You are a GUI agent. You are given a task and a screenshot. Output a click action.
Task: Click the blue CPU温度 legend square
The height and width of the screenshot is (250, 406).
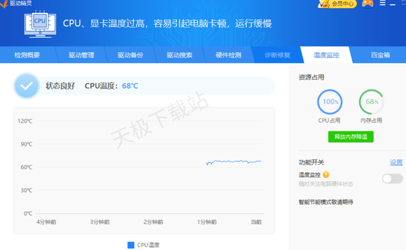(x=131, y=245)
